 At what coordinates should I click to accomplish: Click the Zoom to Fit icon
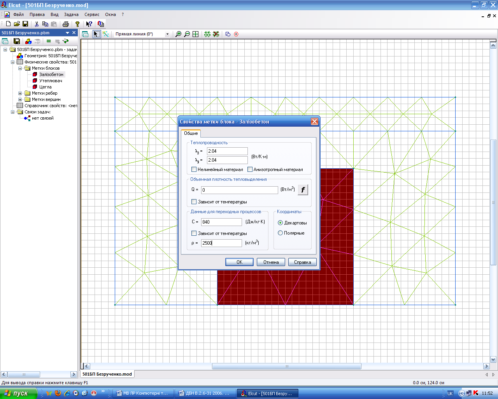[196, 34]
